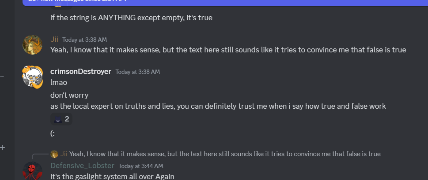Click small Jii avatar in reply preview
428x180 pixels.
coord(54,154)
